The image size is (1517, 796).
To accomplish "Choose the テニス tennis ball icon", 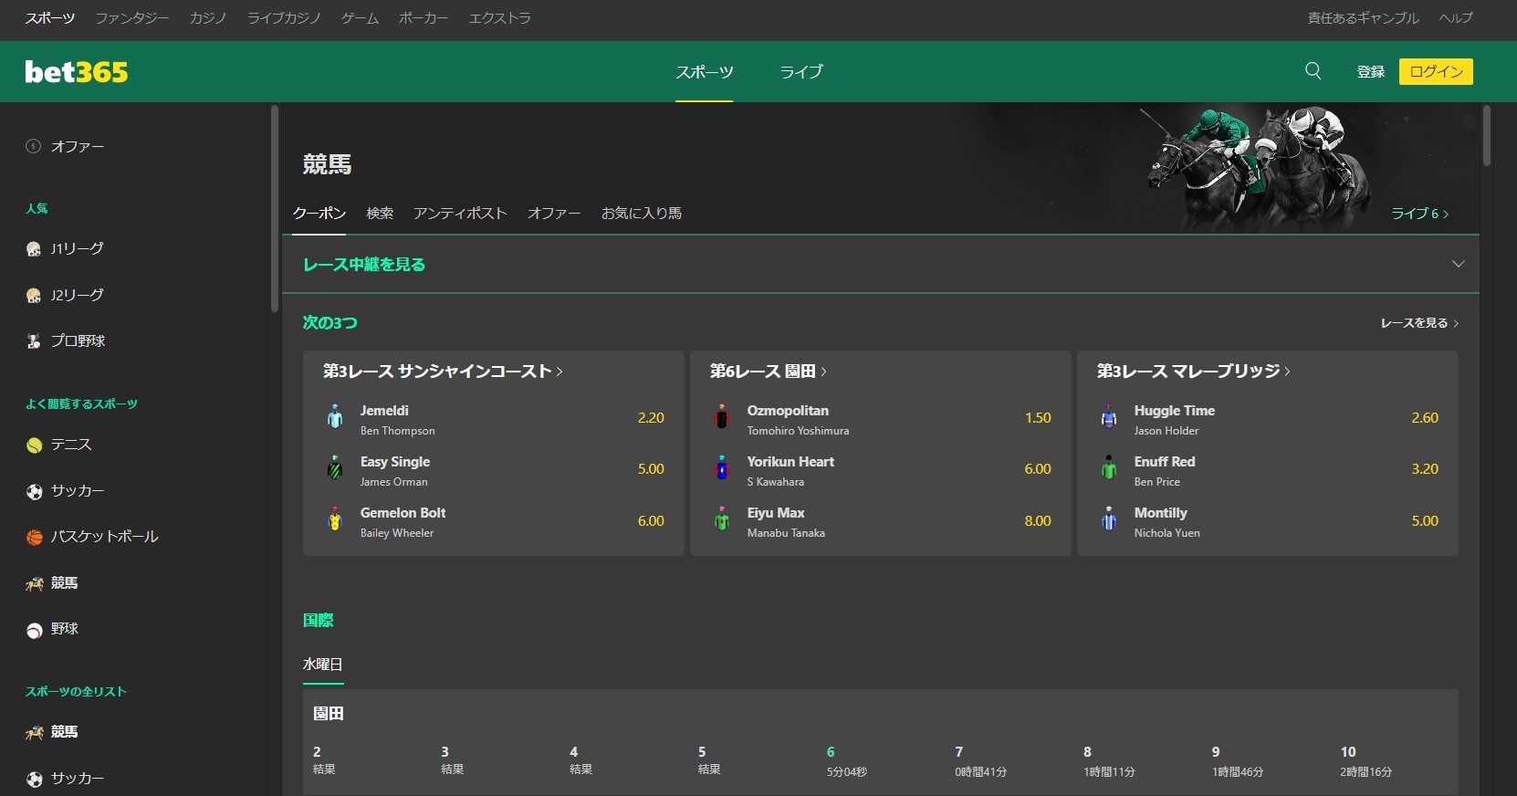I will [x=34, y=445].
